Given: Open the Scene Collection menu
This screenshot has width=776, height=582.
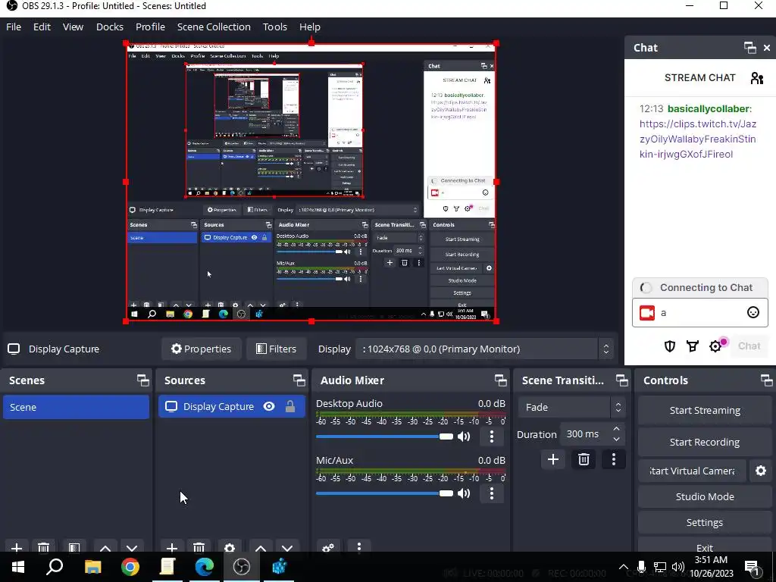Looking at the screenshot, I should (x=214, y=27).
